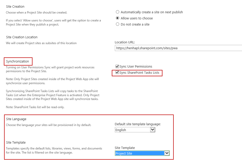
Task: Click 'Default site template language:' label
Action: (138, 124)
